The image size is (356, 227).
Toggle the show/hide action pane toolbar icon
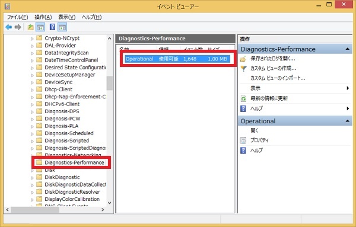coord(62,27)
